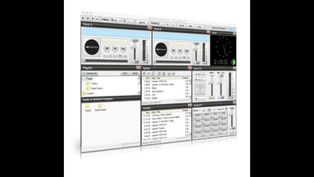Switch to Desktop B

(168, 25)
